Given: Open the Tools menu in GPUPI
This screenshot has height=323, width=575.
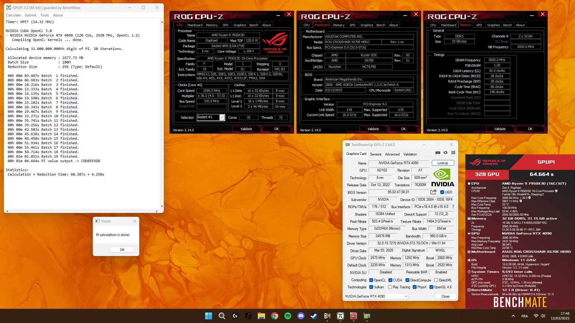Looking at the screenshot, I should tap(45, 15).
